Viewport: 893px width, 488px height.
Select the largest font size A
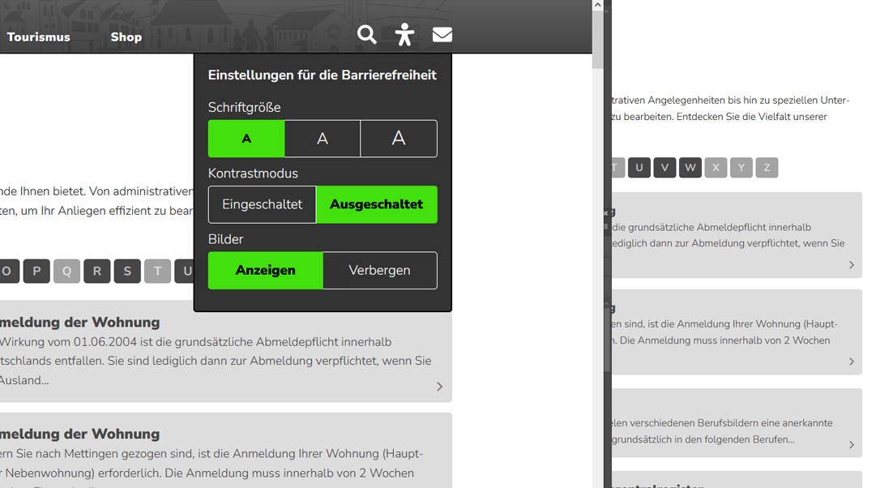tap(399, 139)
